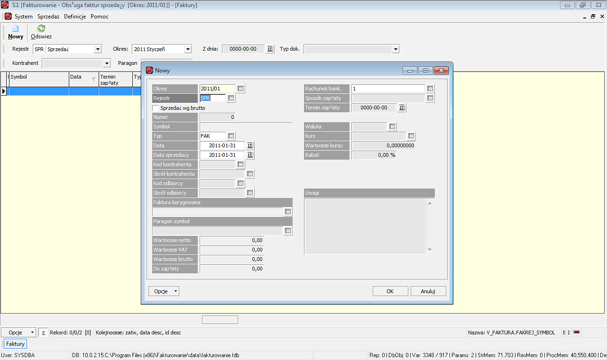Open calendar for Termin zapłaty in dialog

coord(402,108)
